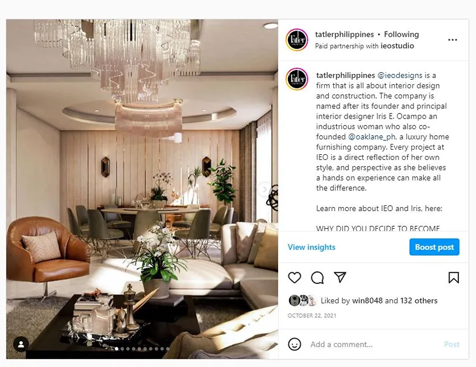Image resolution: width=476 pixels, height=367 pixels.
Task: Open win8048 liker profile
Action: (367, 300)
